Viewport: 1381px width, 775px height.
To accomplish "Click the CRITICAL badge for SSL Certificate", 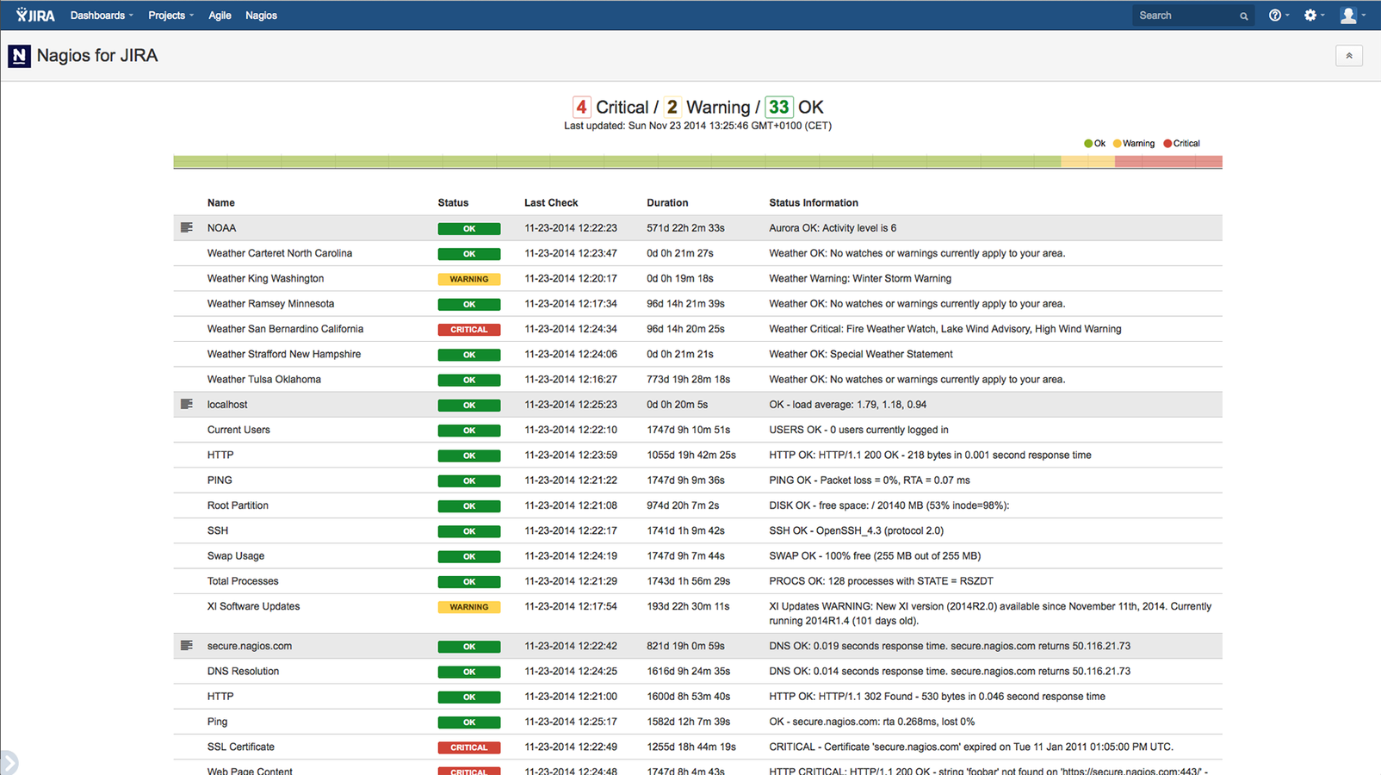I will click(469, 747).
